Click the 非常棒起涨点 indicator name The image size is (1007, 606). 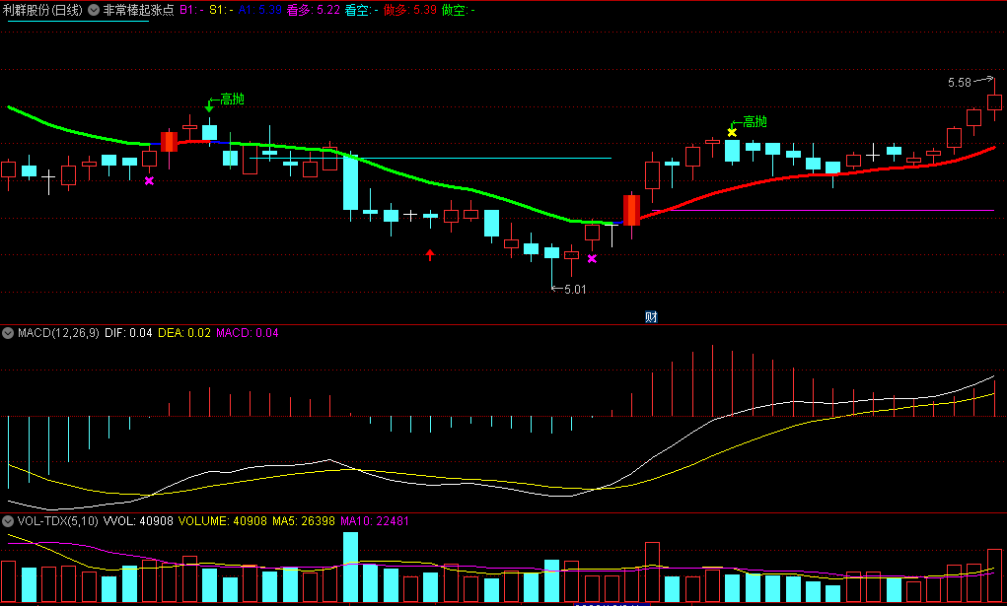click(x=139, y=10)
